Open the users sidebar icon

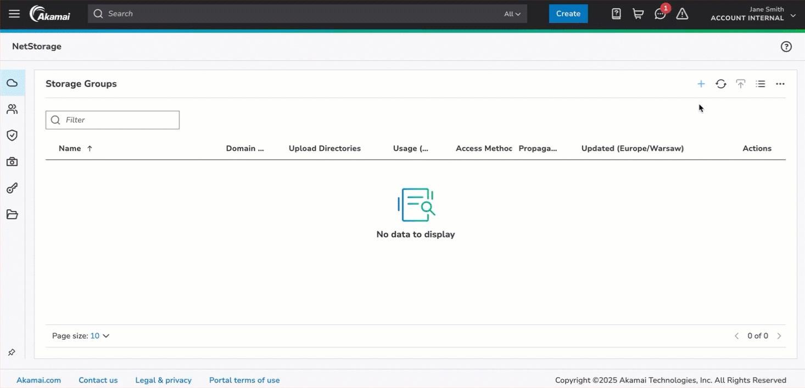click(12, 110)
